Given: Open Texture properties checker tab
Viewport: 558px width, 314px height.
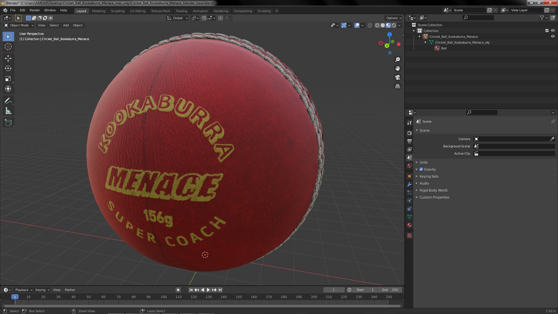Looking at the screenshot, I should [409, 235].
